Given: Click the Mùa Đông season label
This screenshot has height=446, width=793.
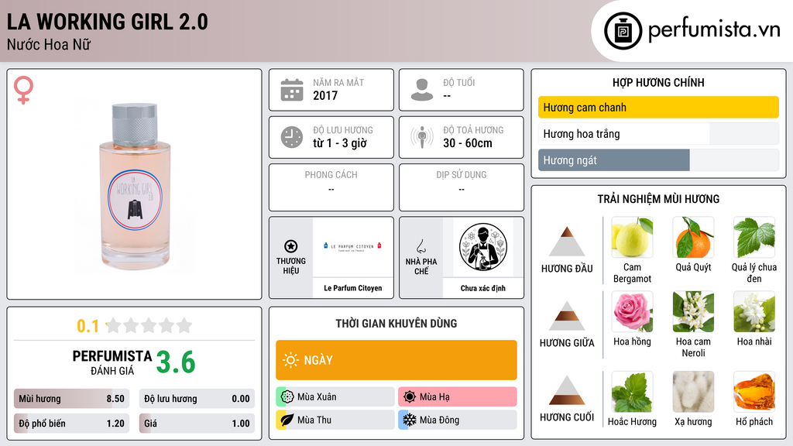Looking at the screenshot, I should pos(439,420).
